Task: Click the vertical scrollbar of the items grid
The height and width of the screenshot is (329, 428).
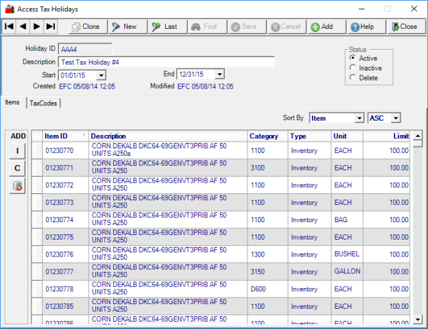Action: (x=418, y=228)
